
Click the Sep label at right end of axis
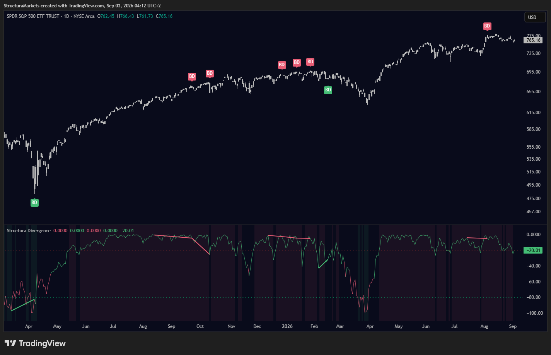[x=513, y=326]
